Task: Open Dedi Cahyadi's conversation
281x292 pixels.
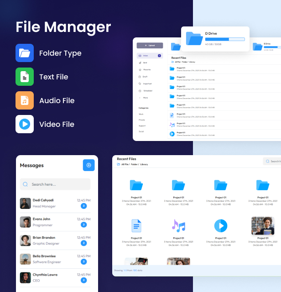Action: pos(55,203)
